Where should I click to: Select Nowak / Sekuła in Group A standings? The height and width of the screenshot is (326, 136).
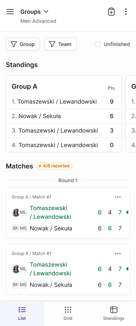[x=64, y=116]
